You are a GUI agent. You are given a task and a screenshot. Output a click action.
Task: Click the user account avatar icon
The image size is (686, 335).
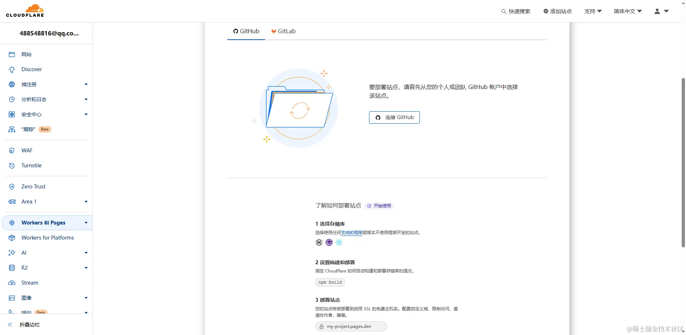(x=657, y=11)
